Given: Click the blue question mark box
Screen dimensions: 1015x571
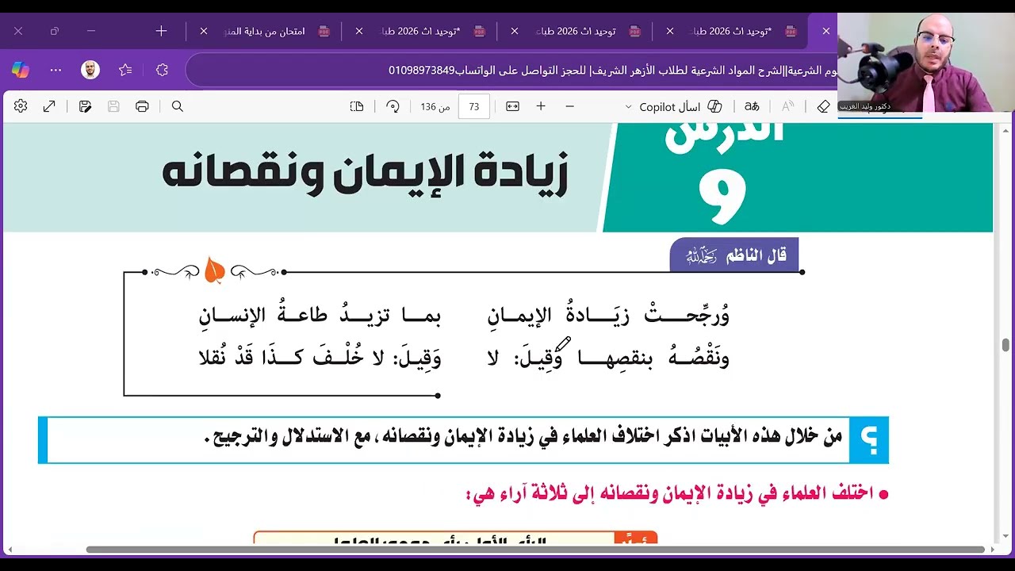Looking at the screenshot, I should (x=869, y=440).
